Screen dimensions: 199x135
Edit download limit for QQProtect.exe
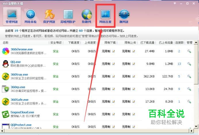(114, 127)
